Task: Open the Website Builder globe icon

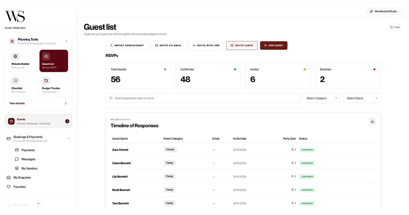Action: point(15,56)
